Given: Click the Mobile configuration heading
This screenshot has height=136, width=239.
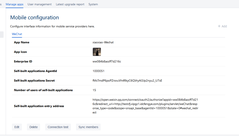Looking at the screenshot, I should tap(35, 18).
